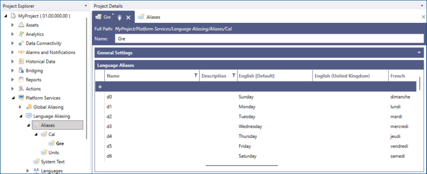Screen dimensions: 427x174
Task: Expand the Analytics tree node
Action: (x=12, y=34)
